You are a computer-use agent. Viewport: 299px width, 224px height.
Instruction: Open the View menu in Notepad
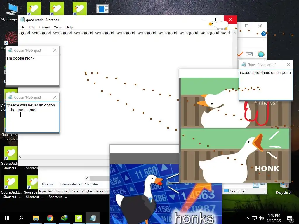(x=58, y=27)
